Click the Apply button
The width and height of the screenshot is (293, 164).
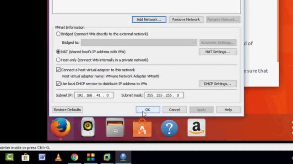pyautogui.click(x=201, y=110)
